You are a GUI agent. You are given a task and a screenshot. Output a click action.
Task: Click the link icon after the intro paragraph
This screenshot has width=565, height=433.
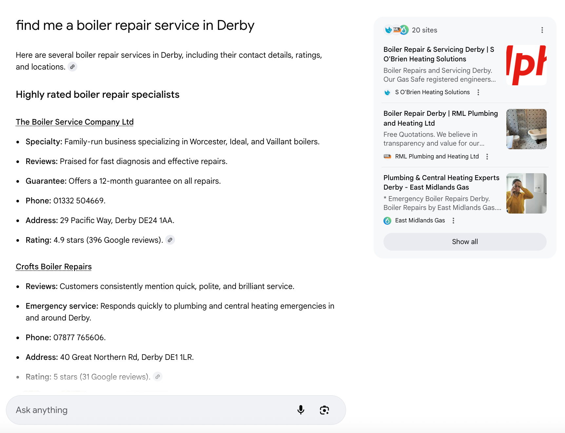pyautogui.click(x=72, y=67)
